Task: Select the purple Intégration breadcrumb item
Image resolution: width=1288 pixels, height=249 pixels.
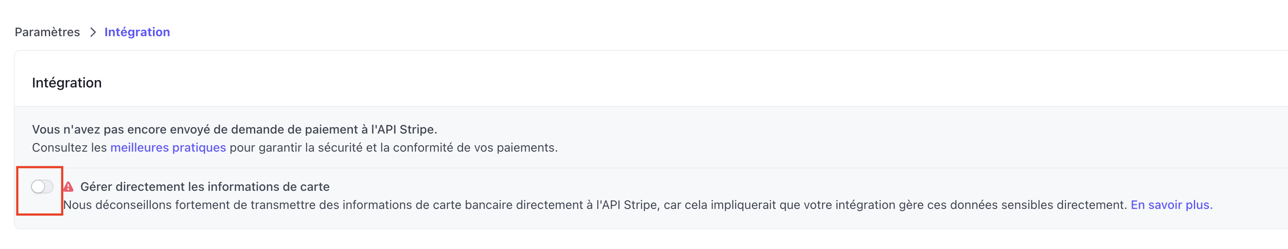Action: coord(137,32)
